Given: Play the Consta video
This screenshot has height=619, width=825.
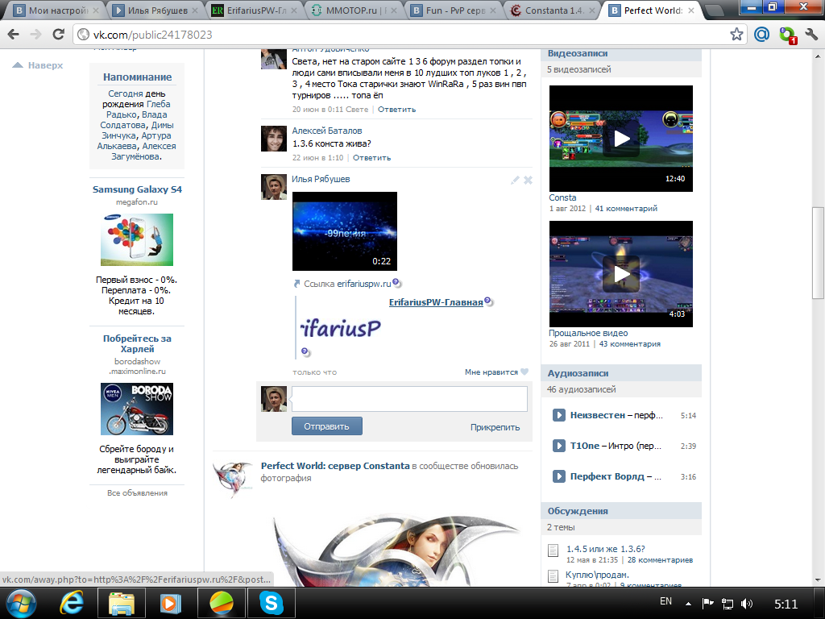Looking at the screenshot, I should pos(621,139).
